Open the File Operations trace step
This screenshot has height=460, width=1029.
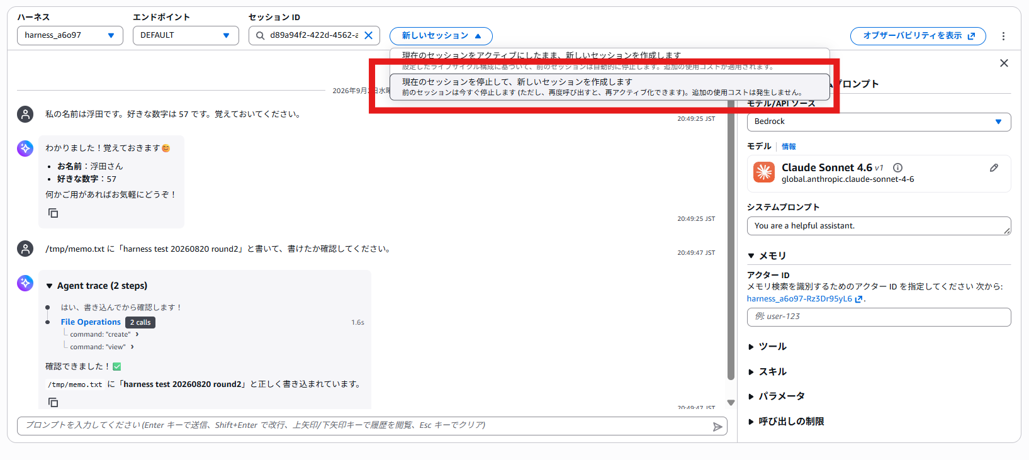(91, 322)
